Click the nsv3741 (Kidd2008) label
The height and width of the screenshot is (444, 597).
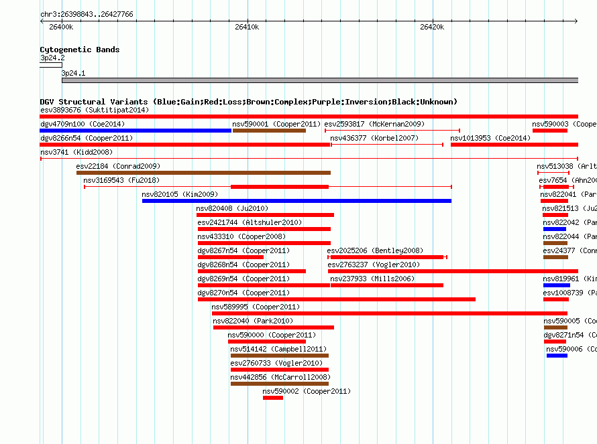click(76, 152)
